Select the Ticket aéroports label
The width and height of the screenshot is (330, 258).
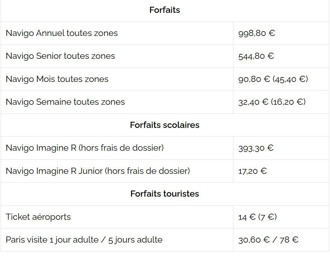pos(38,217)
